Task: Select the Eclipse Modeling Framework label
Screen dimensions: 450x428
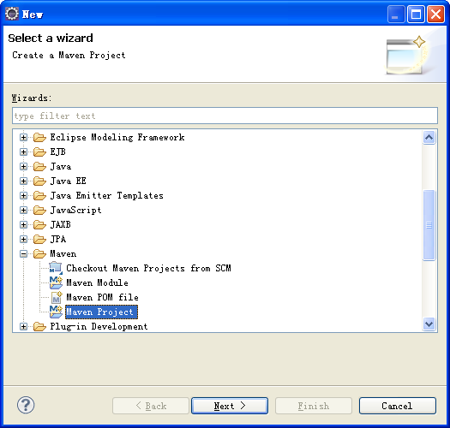Action: coord(117,138)
